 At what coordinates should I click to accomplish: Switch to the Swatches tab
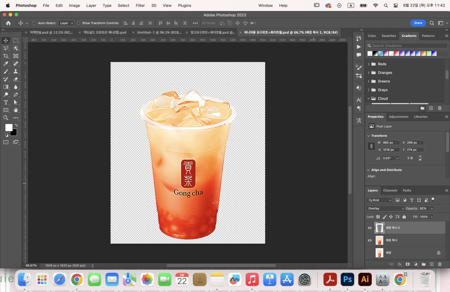coord(389,36)
